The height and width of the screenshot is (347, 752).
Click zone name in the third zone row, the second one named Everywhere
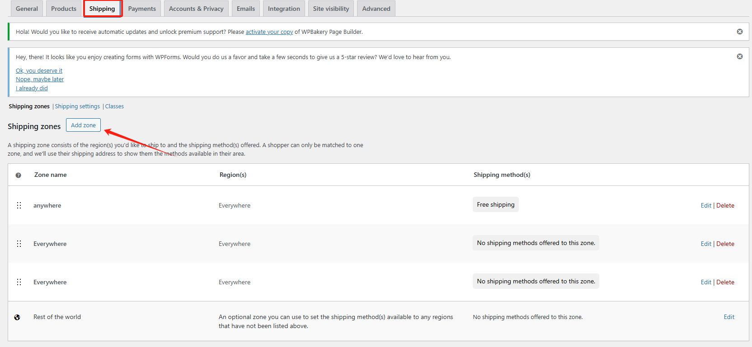tap(50, 282)
